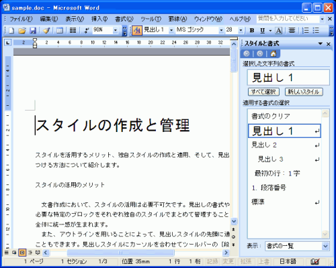Toggle 上書 overtype mode indicator
Screen dimensions: 336x268
click(x=263, y=261)
